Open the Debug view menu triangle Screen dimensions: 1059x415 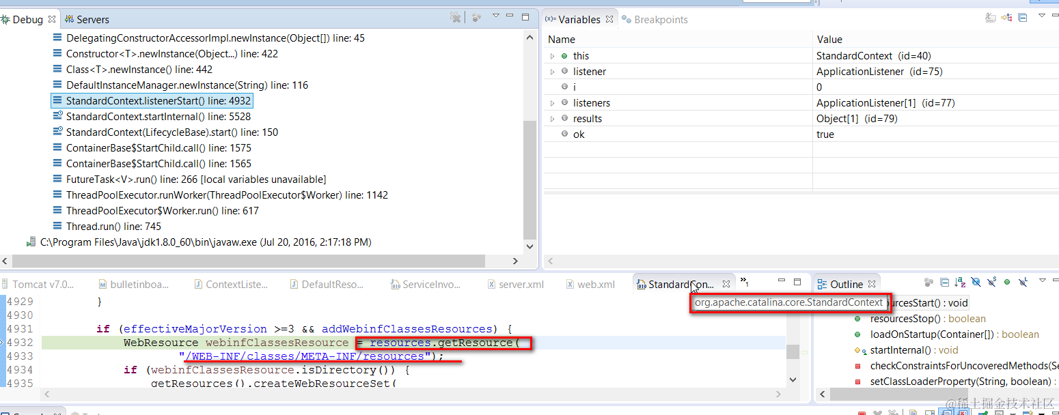pyautogui.click(x=496, y=16)
